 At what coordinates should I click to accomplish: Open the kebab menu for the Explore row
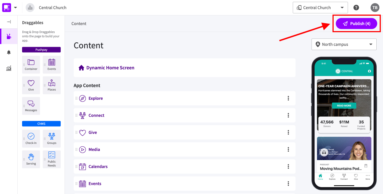[288, 98]
